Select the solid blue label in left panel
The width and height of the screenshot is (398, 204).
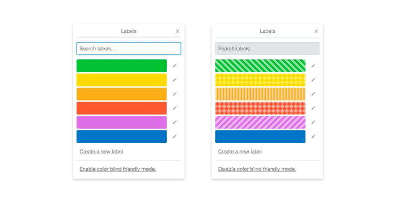(x=121, y=136)
